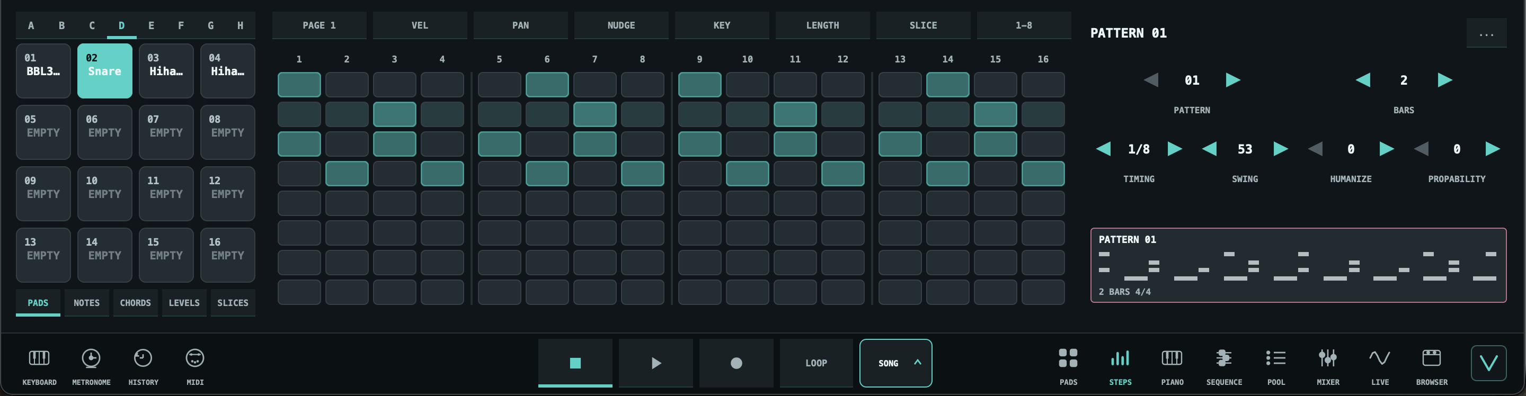Select pad bank H
Screen dimensions: 1526x396
[x=240, y=25]
